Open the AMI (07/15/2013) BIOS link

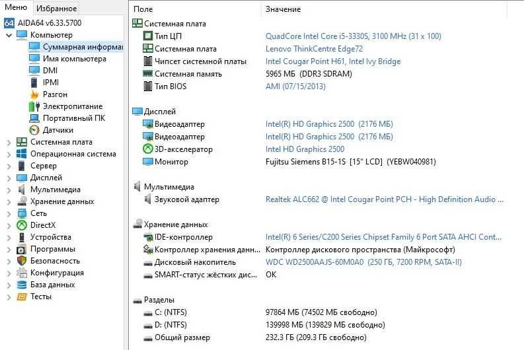click(x=295, y=86)
